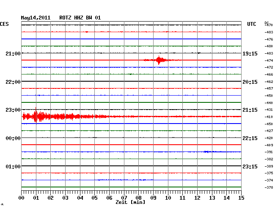
Task: Select the "DC" offset column header
Action: tap(267, 23)
